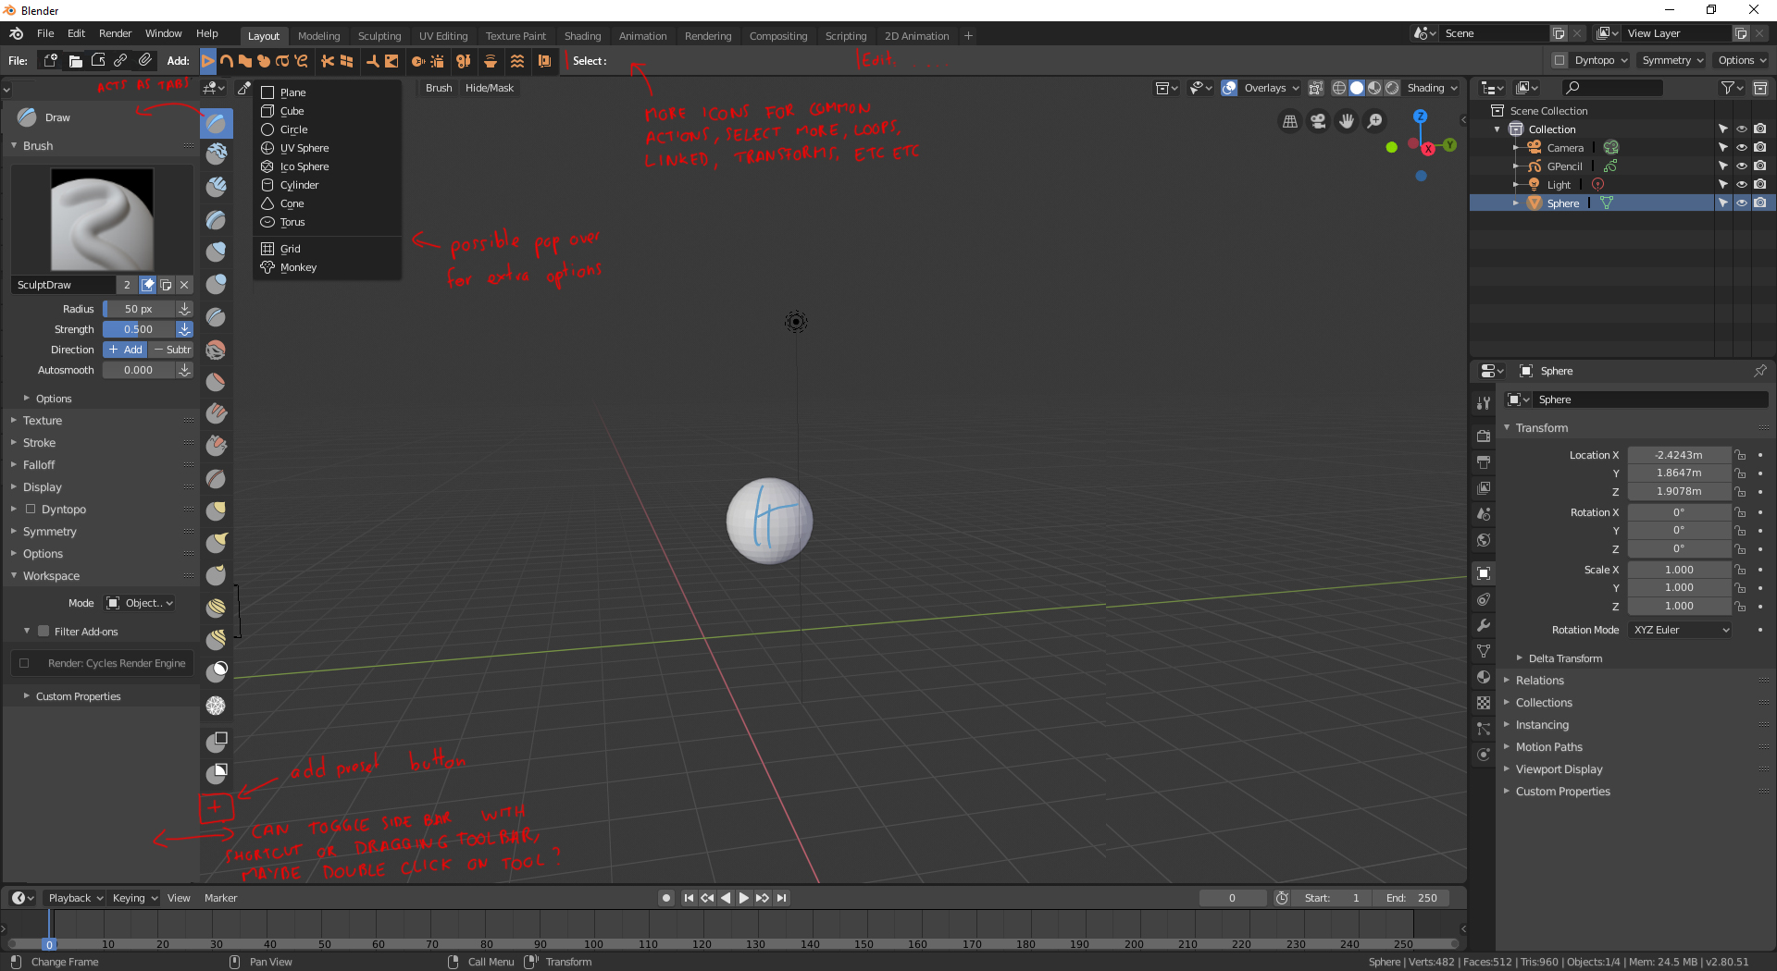
Task: Select the Draw sculpt brush tool
Action: [217, 123]
